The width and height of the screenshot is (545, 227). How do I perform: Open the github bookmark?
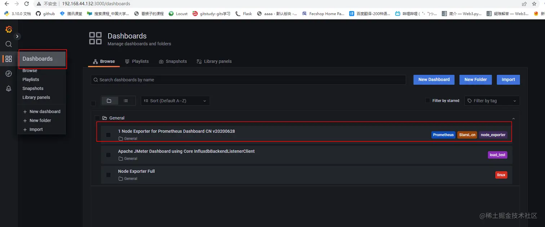click(x=45, y=14)
